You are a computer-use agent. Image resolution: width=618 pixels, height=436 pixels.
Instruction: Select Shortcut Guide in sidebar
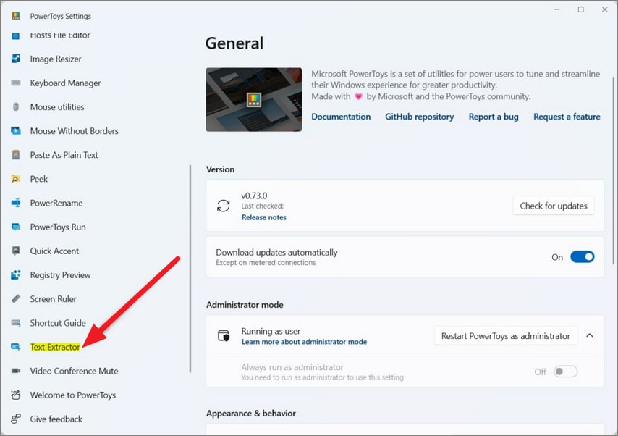pyautogui.click(x=58, y=323)
